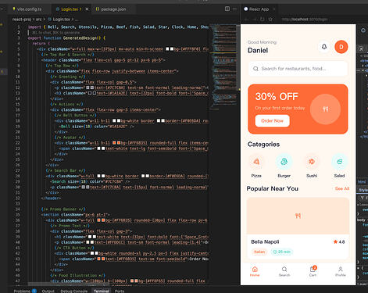The height and width of the screenshot is (293, 368).
Task: Click the 30% OFF banner heading
Action: point(277,97)
